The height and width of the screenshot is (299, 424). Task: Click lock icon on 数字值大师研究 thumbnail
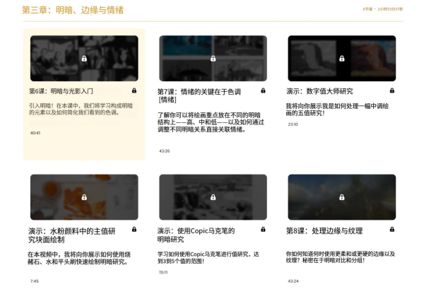point(342,59)
